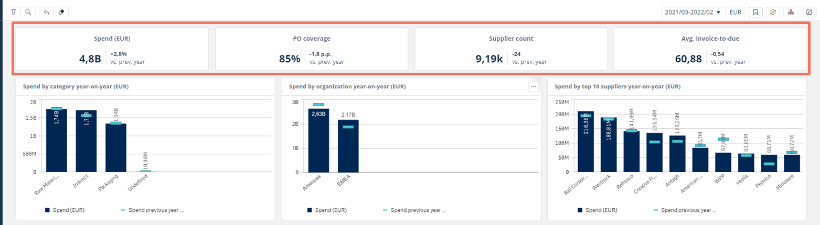Click the Avg. invoice-to-due KPI card
The image size is (820, 225).
(x=710, y=49)
